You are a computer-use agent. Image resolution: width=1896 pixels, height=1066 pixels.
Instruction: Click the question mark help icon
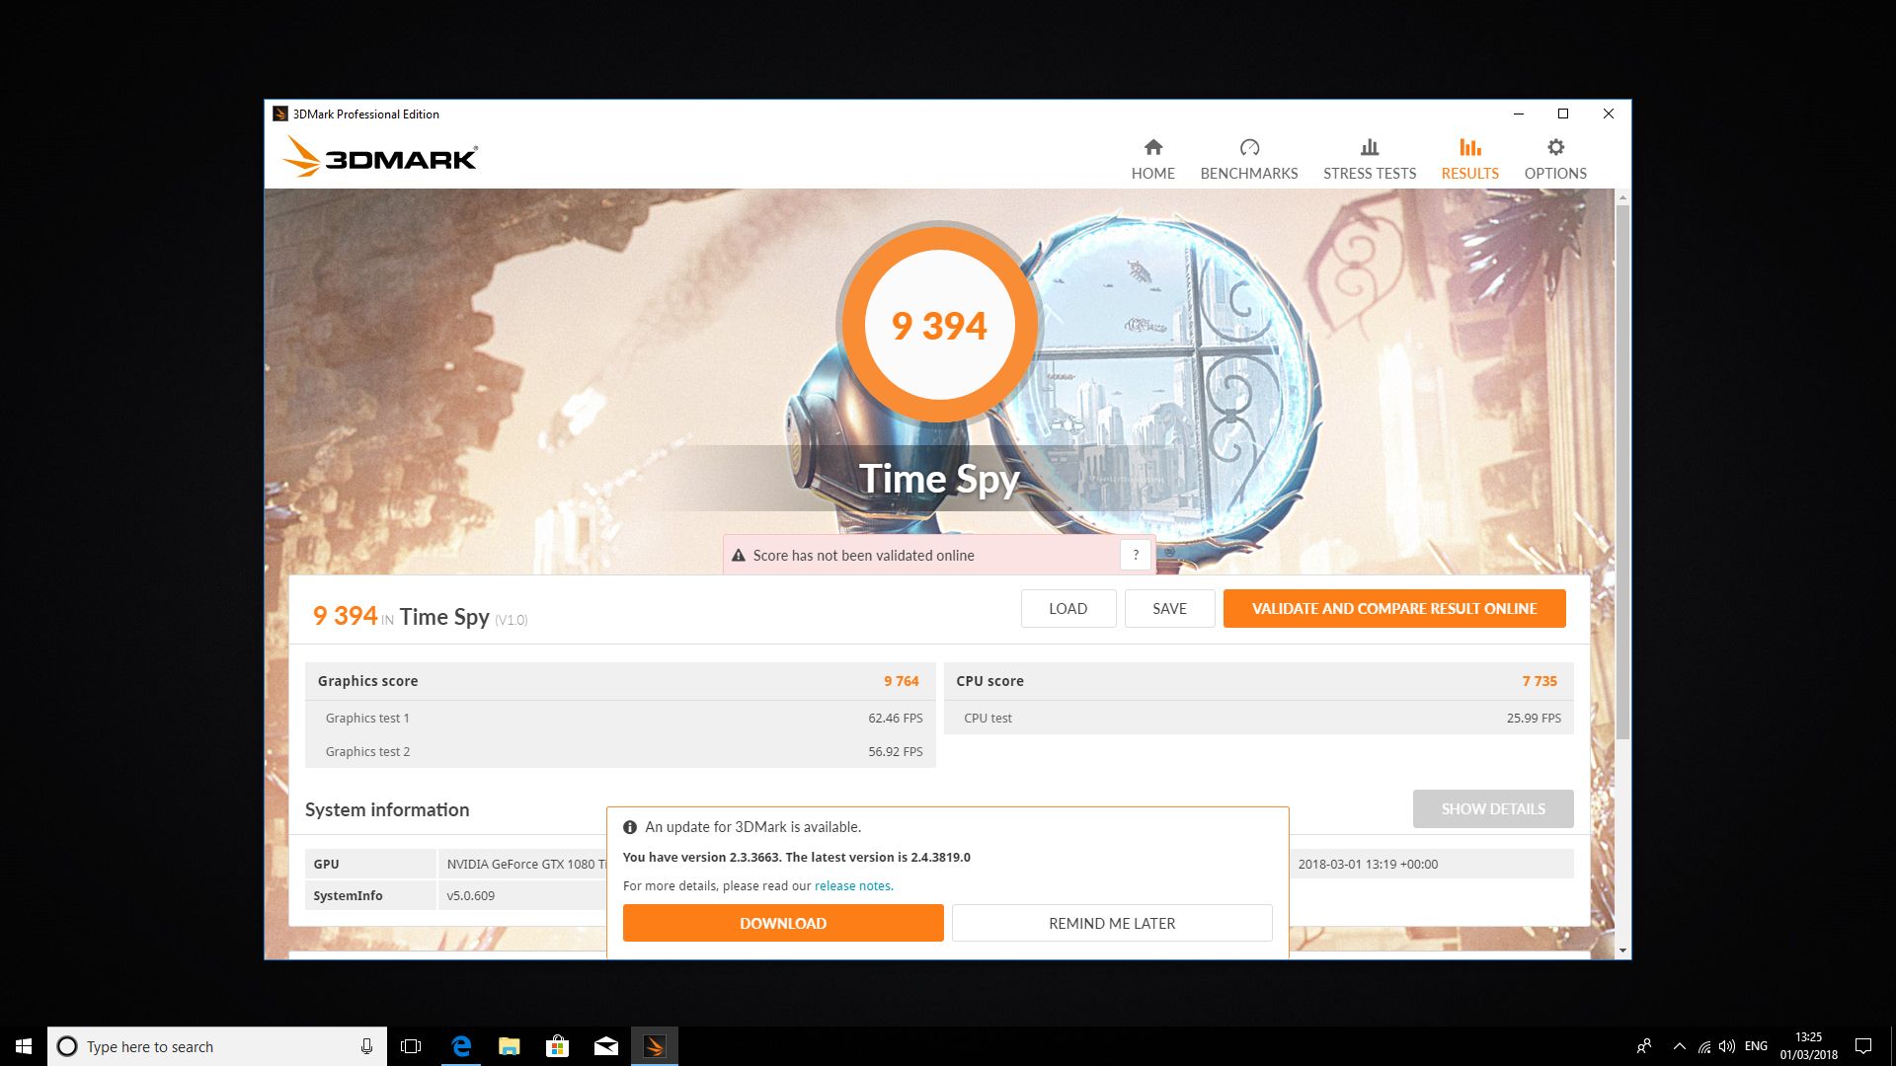click(1136, 555)
